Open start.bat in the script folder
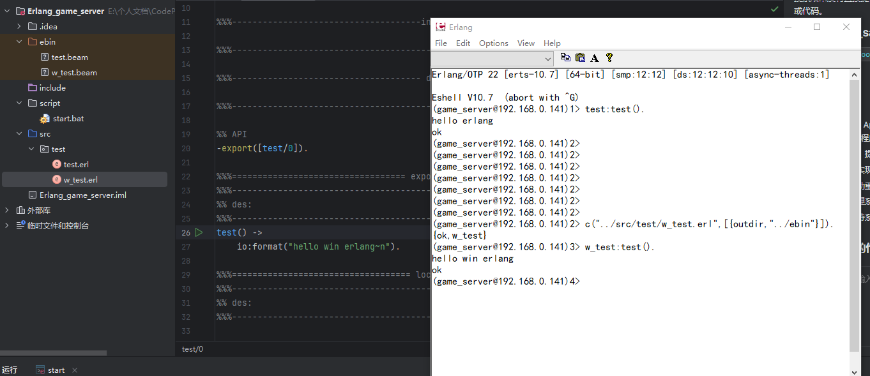 click(x=68, y=119)
